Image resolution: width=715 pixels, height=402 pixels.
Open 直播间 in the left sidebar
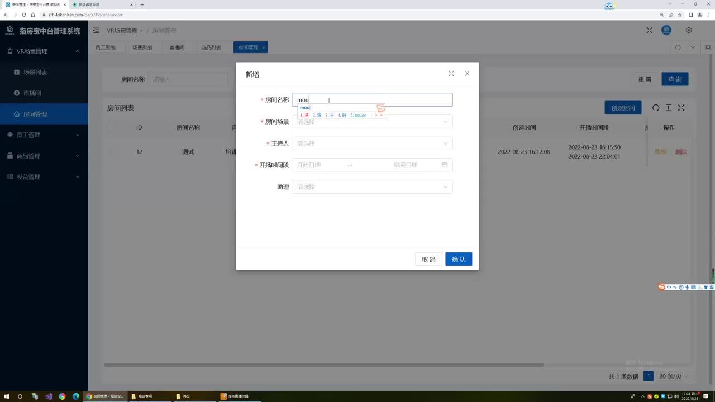point(32,93)
